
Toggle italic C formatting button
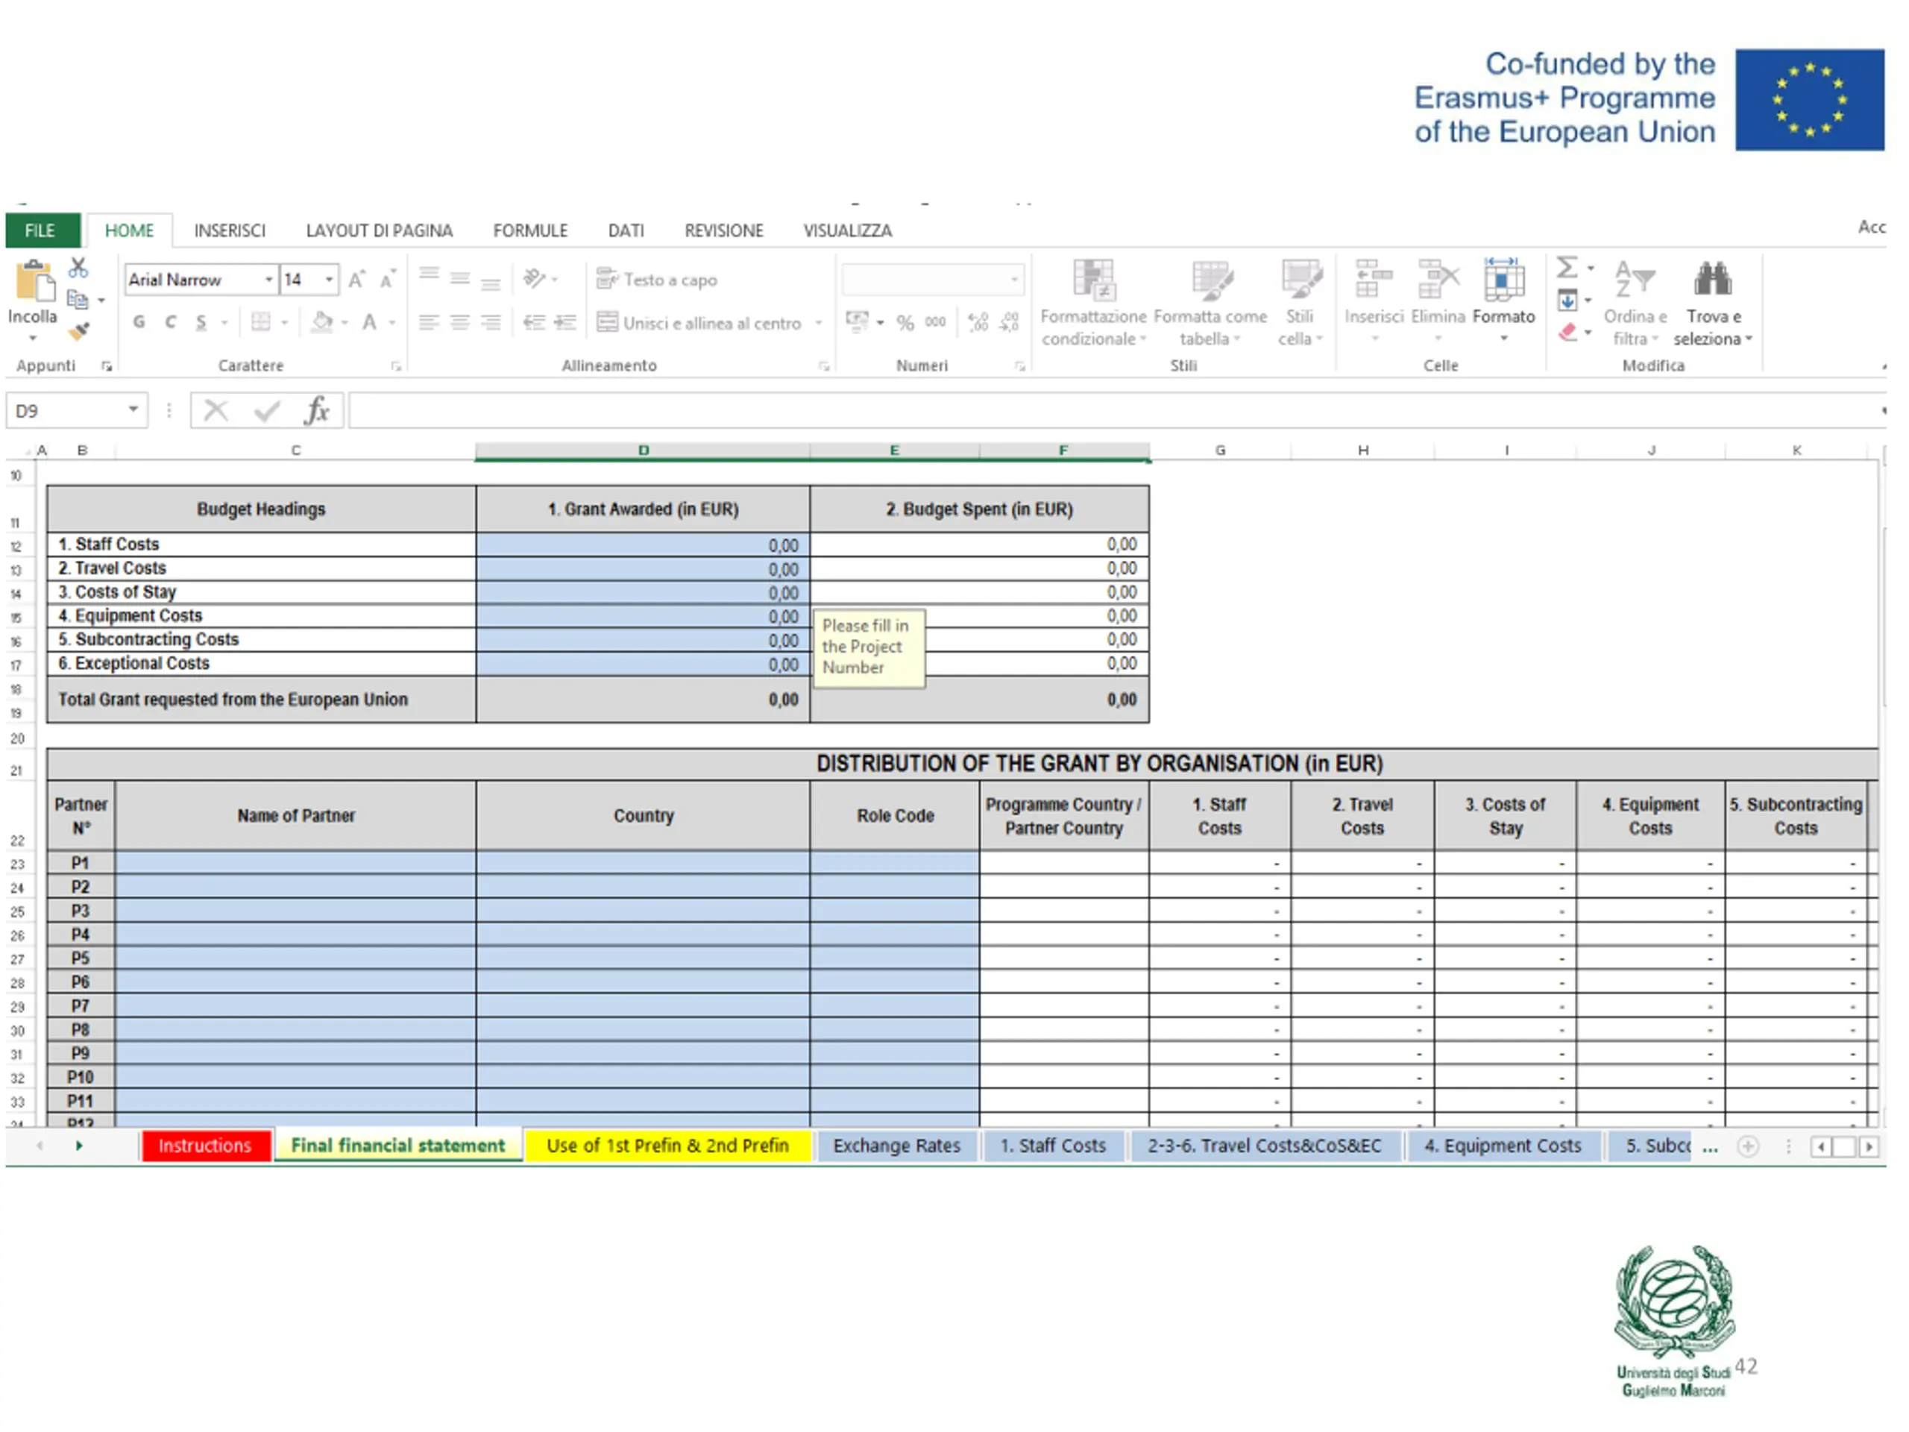point(170,322)
